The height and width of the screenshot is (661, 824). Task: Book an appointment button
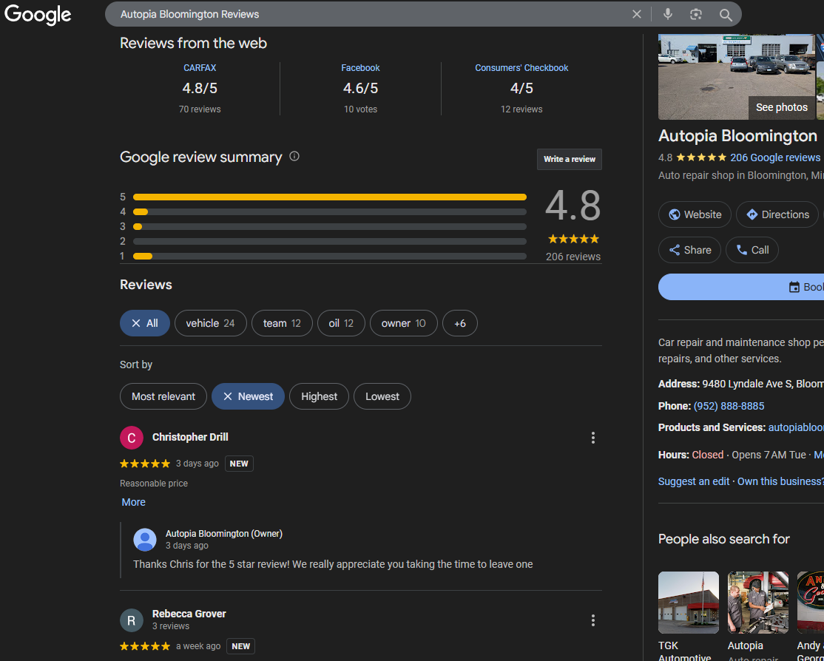tap(741, 287)
